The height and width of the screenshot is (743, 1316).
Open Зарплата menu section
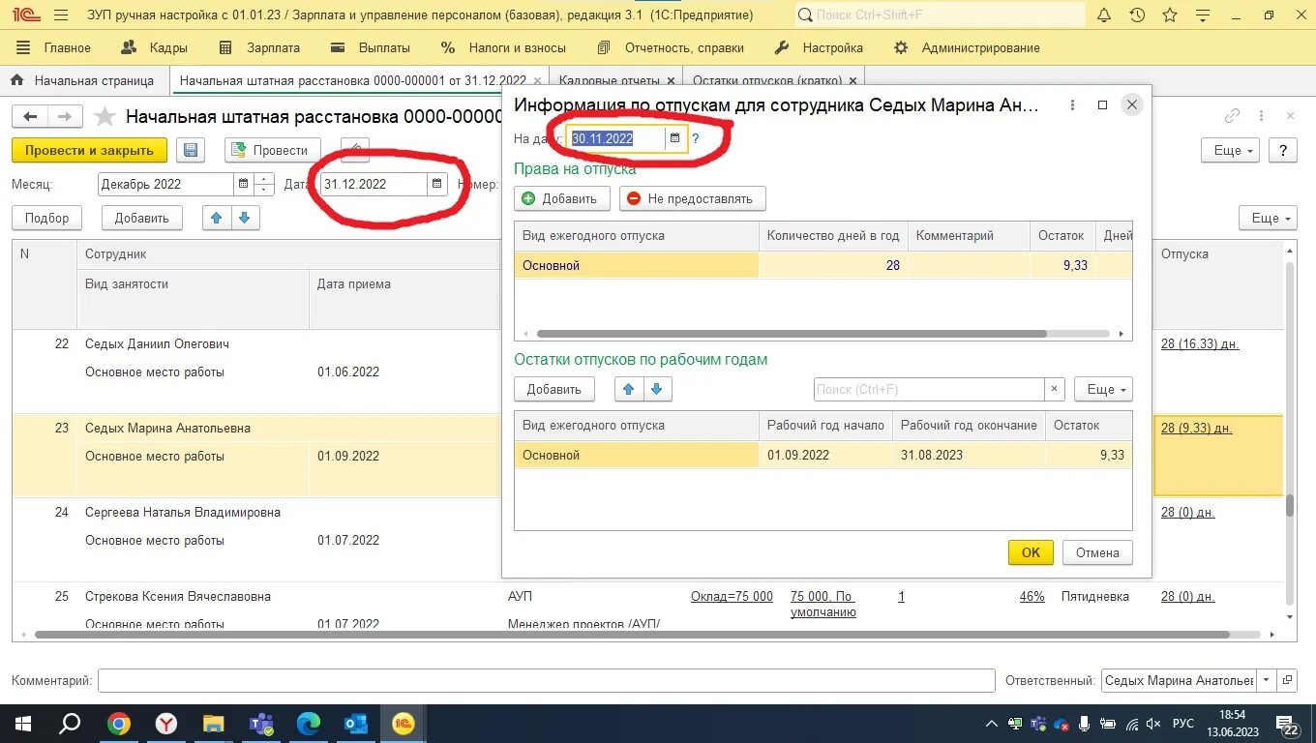tap(259, 47)
